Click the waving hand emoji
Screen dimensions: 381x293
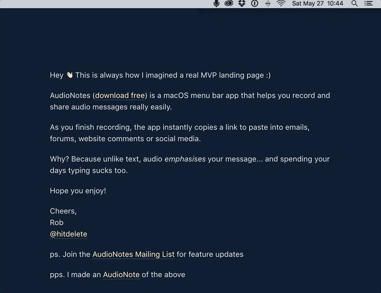tap(70, 75)
